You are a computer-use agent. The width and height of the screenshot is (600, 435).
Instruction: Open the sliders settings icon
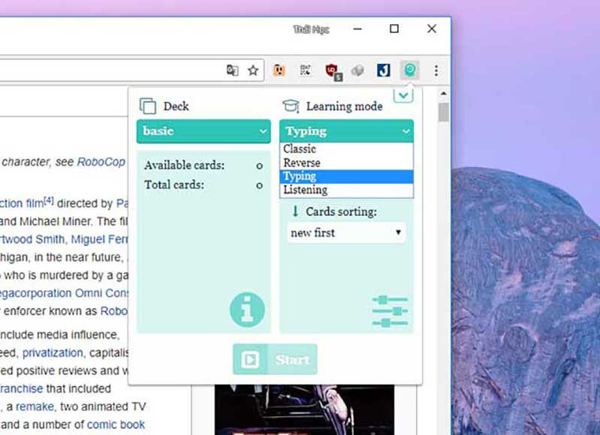(390, 311)
